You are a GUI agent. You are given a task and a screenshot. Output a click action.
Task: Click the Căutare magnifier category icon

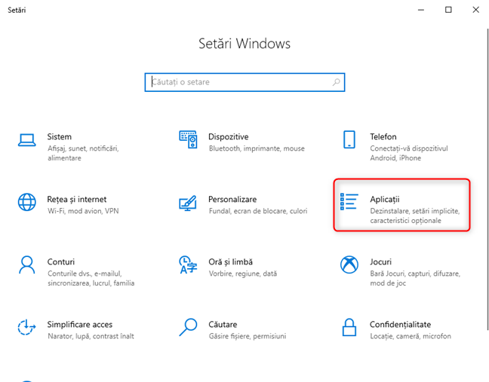tap(188, 327)
